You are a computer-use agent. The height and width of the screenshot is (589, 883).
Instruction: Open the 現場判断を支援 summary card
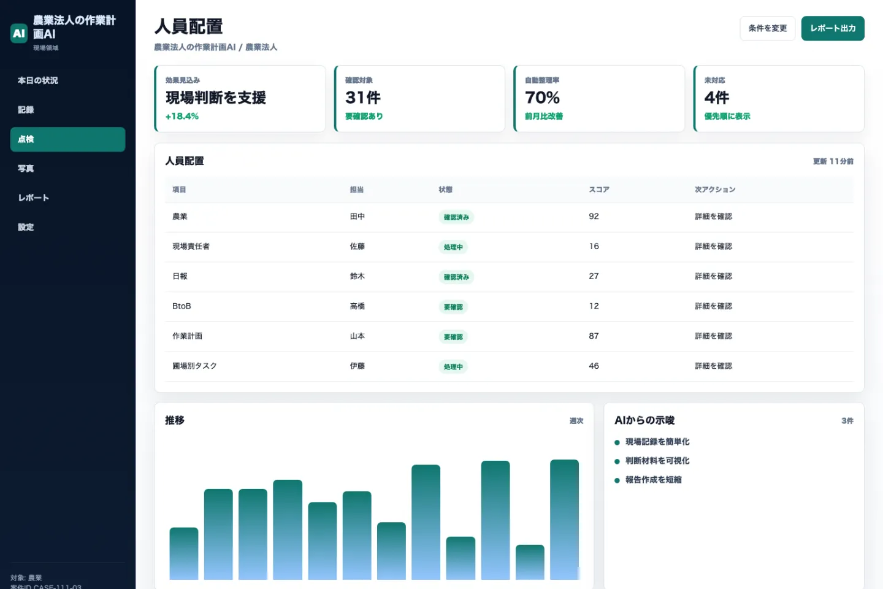240,98
